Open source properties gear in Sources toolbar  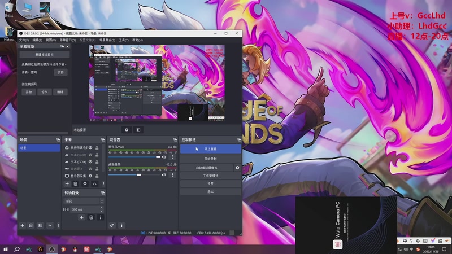(85, 183)
